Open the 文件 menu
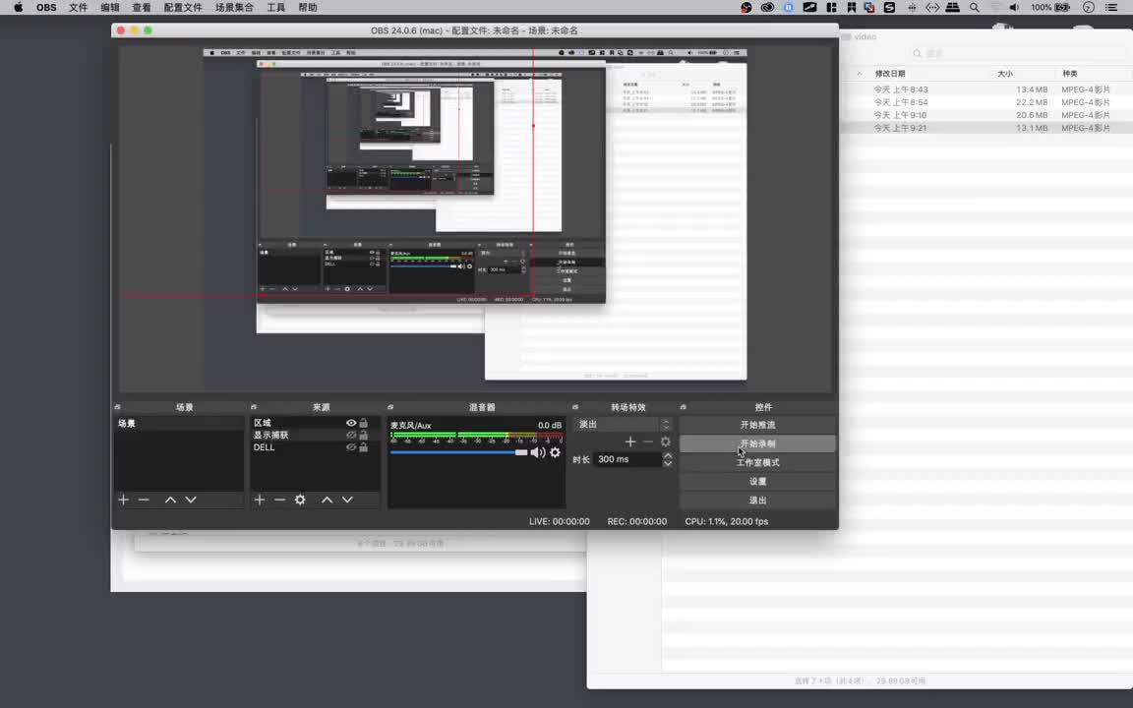1133x708 pixels. pyautogui.click(x=78, y=7)
